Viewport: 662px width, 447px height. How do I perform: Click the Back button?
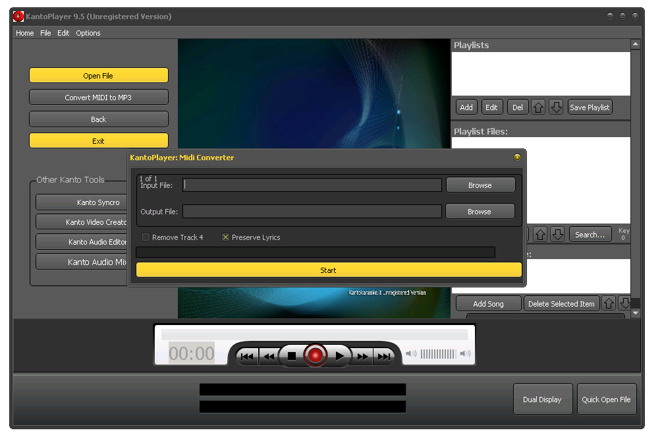98,119
